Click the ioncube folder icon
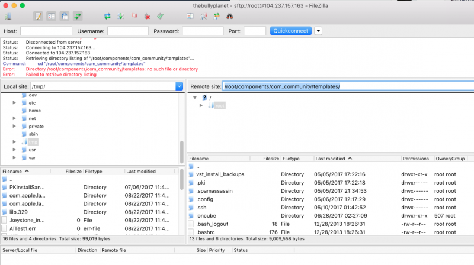This screenshot has height=265, width=474. pyautogui.click(x=191, y=216)
